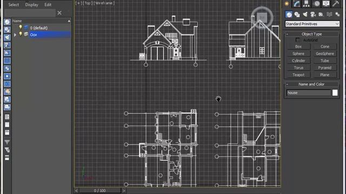Open the Display menu in scene explorer

coord(31,5)
